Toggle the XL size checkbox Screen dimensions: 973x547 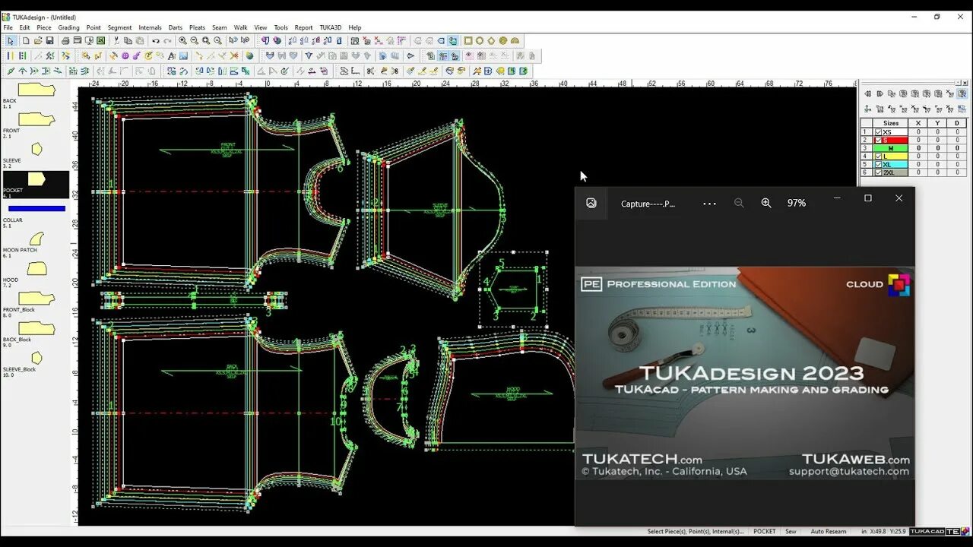[879, 164]
